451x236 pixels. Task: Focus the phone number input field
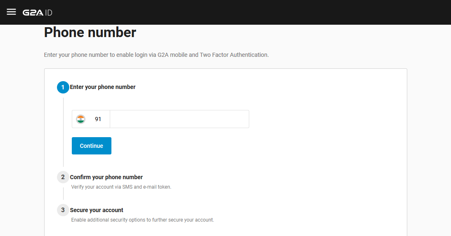(x=179, y=119)
